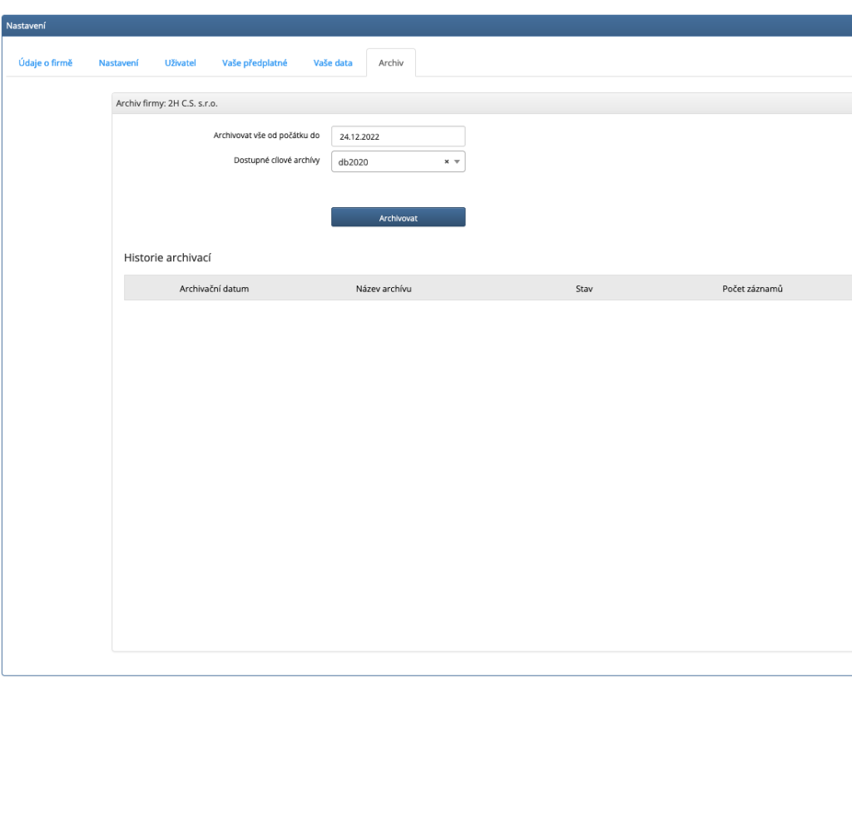This screenshot has height=818, width=852.
Task: Click the 24.12.2022 date field
Action: [x=398, y=136]
